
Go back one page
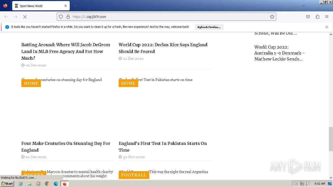pos(6,17)
